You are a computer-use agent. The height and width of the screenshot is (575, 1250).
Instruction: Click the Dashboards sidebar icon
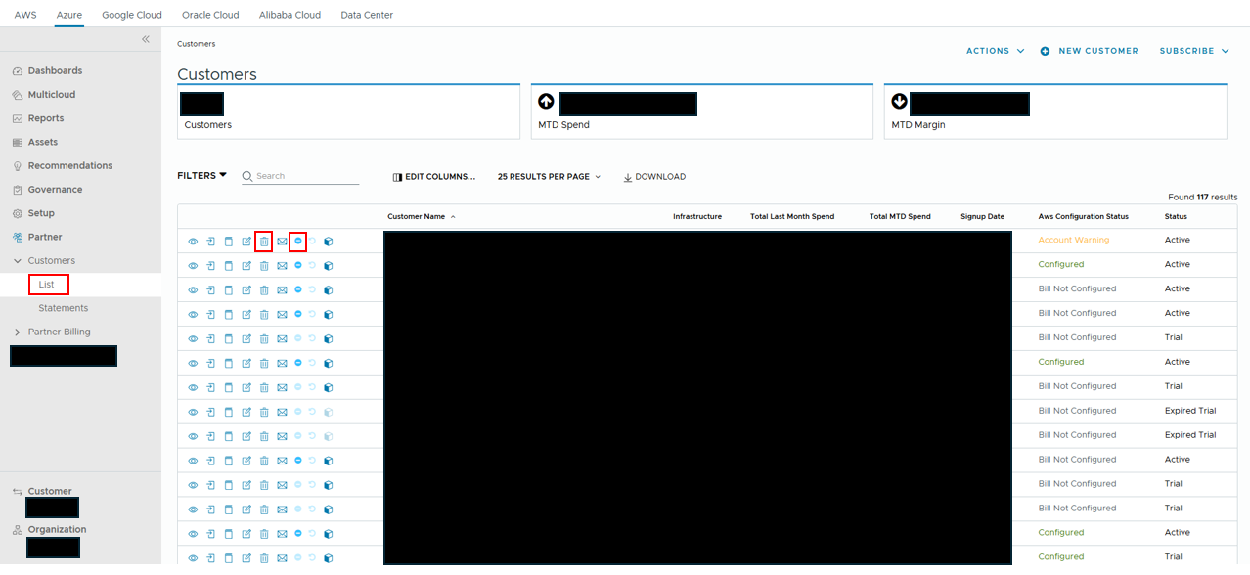coord(18,71)
